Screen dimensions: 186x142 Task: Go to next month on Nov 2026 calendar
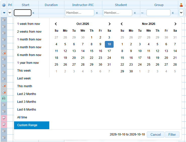click(175, 24)
